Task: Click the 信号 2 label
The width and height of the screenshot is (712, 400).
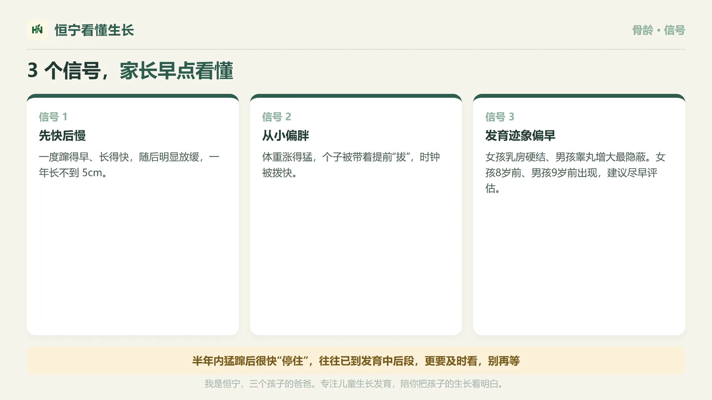Action: click(x=276, y=117)
